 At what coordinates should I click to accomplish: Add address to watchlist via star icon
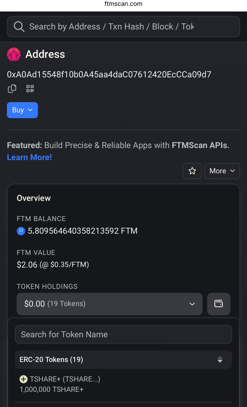192,171
